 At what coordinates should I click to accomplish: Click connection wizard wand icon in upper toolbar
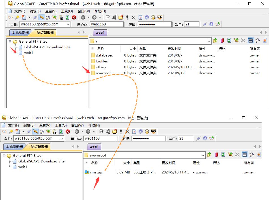click(17, 18)
